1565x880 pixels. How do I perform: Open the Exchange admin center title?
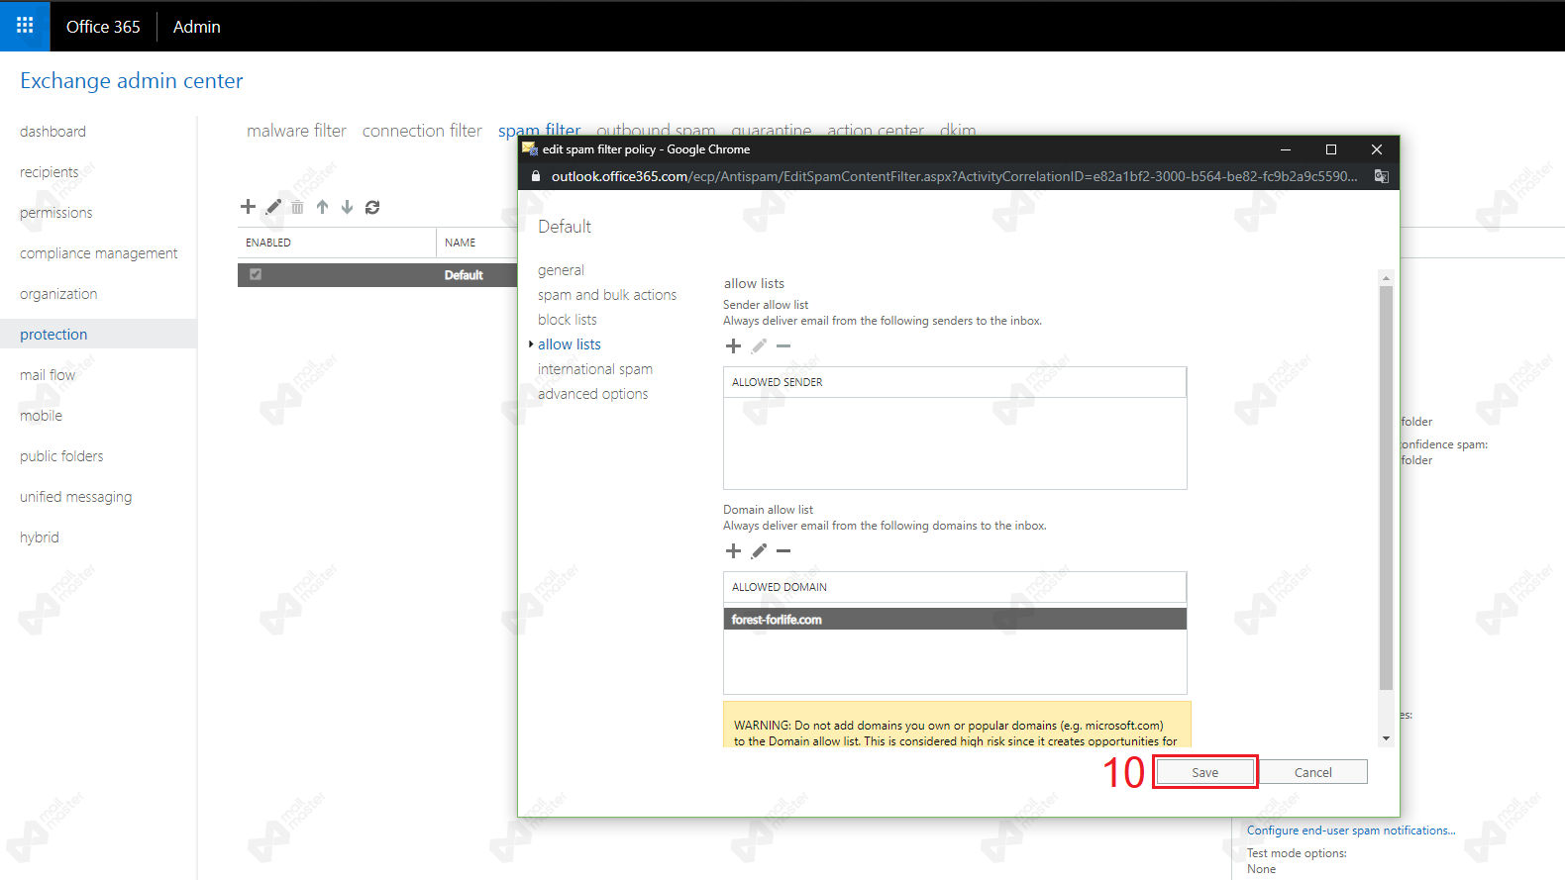pos(132,81)
